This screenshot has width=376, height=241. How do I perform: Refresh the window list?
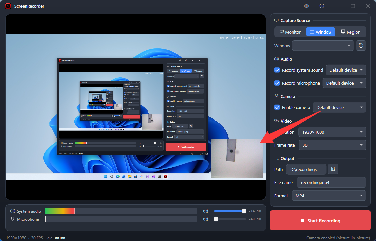coord(361,46)
